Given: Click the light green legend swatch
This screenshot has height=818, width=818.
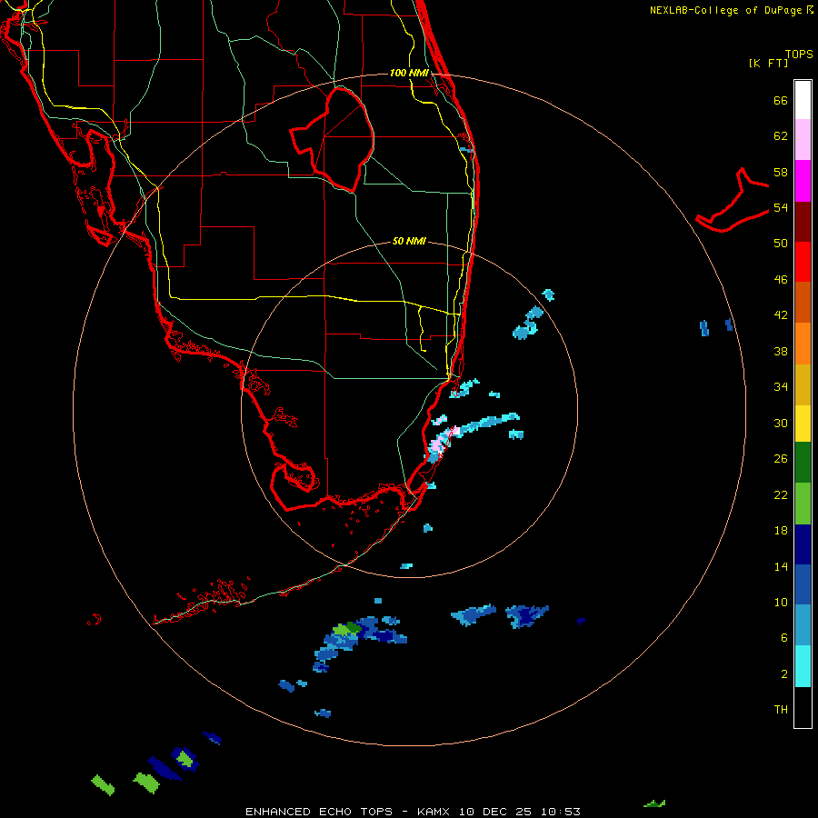Looking at the screenshot, I should click(x=803, y=504).
